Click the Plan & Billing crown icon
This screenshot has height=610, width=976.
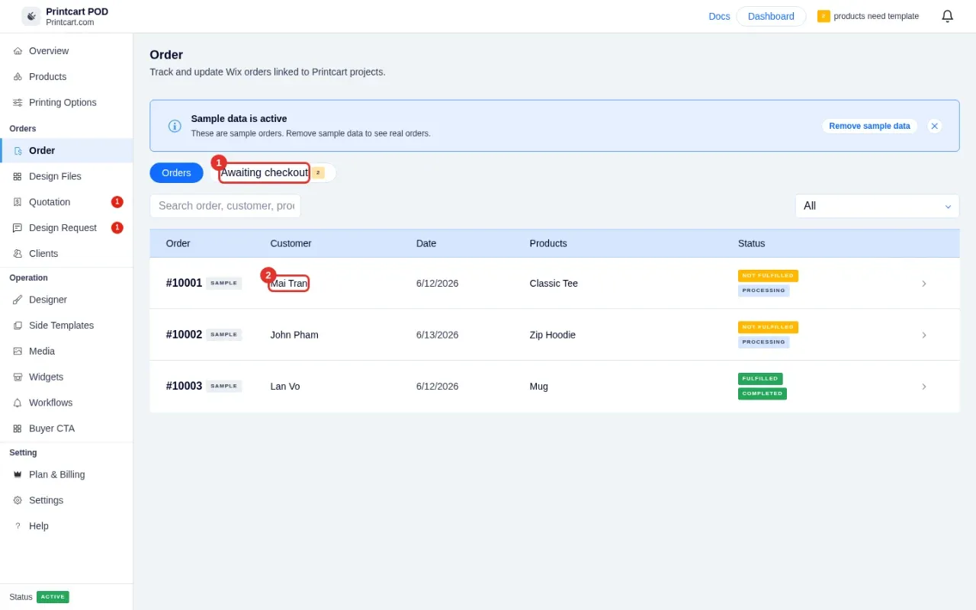click(18, 475)
